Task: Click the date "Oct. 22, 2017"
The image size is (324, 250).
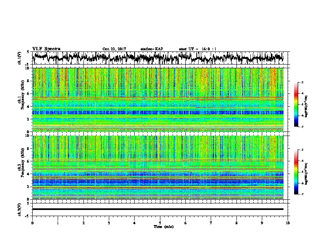Action: pos(114,49)
